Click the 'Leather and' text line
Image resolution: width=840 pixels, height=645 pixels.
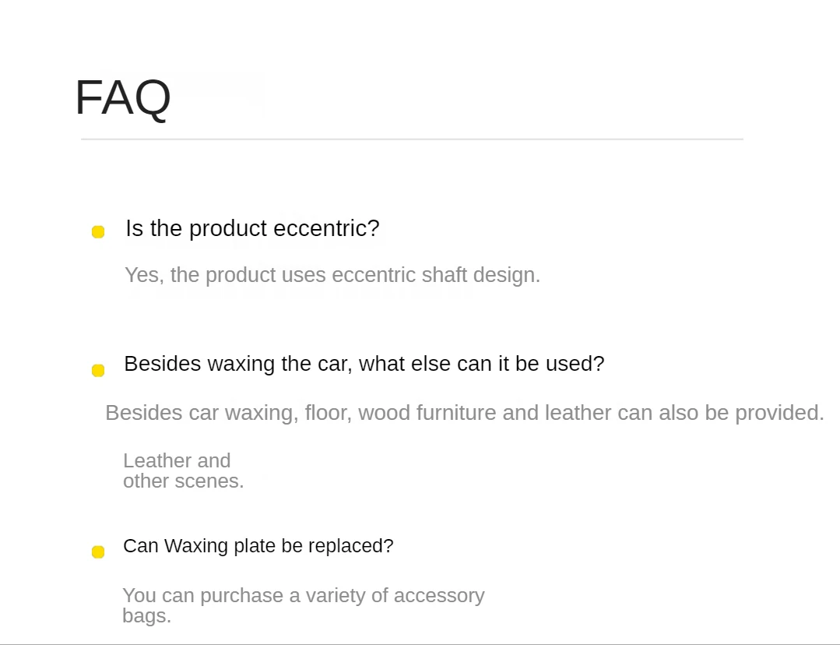[177, 460]
